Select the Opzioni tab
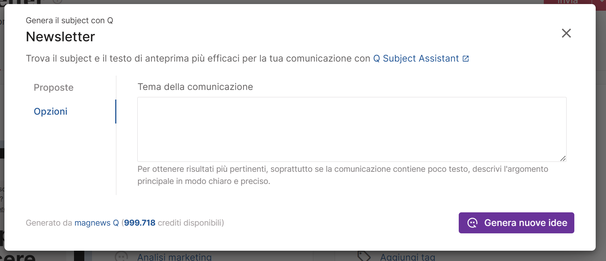 pyautogui.click(x=50, y=111)
